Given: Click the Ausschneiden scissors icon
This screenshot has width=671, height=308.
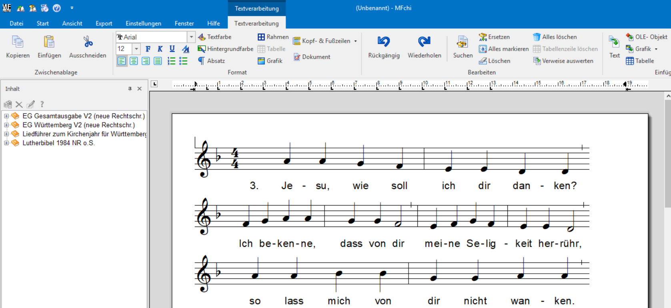Looking at the screenshot, I should [x=88, y=42].
